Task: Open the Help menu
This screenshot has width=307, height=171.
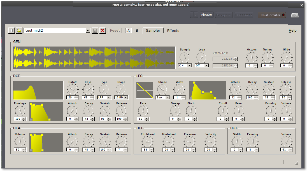Action: (x=292, y=31)
